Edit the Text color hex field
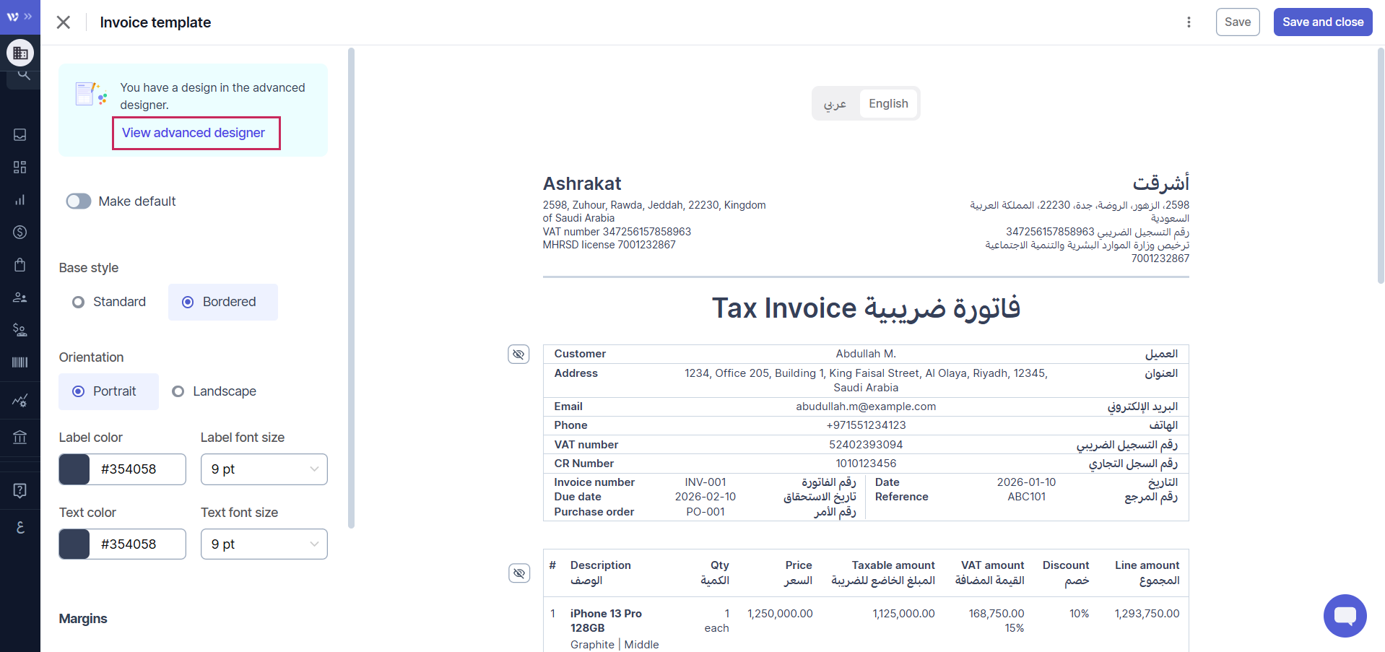Screen dimensions: 1385x652 tap(137, 544)
